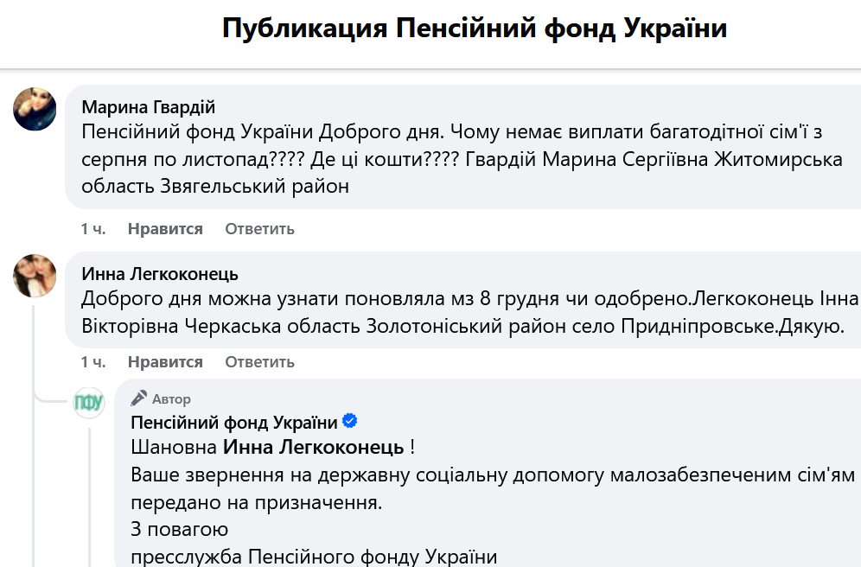This screenshot has height=567, width=861.
Task: Open Инна Легкоконець's profile picture
Action: (x=34, y=275)
